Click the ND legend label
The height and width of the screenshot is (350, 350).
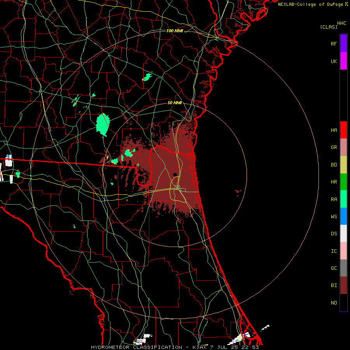point(334,303)
